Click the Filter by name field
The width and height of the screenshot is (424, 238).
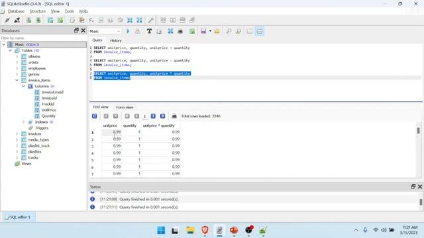[43, 38]
